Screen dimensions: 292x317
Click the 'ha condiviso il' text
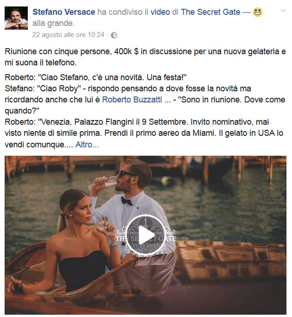pyautogui.click(x=123, y=12)
